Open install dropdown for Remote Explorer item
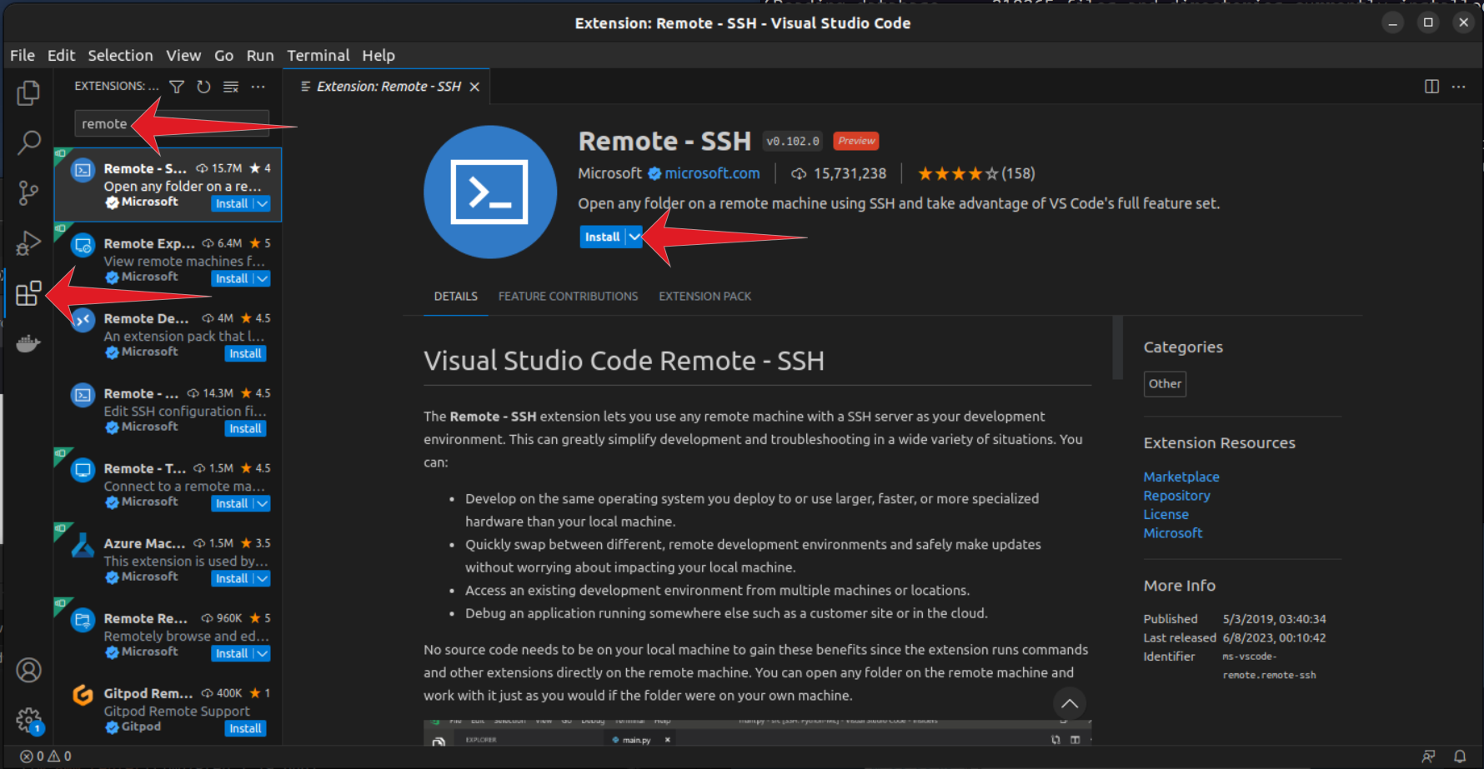The width and height of the screenshot is (1484, 769). point(263,278)
